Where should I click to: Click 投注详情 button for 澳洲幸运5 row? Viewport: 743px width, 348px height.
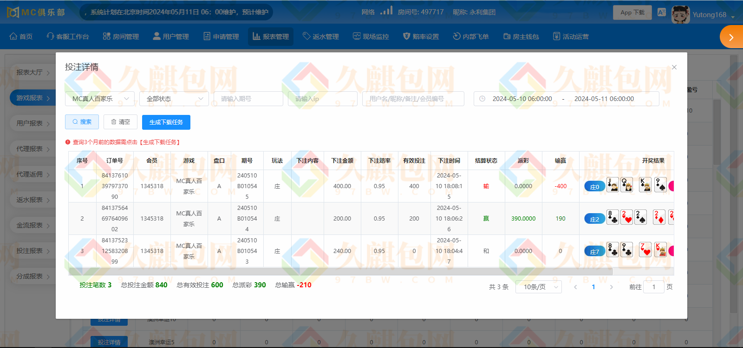click(109, 342)
